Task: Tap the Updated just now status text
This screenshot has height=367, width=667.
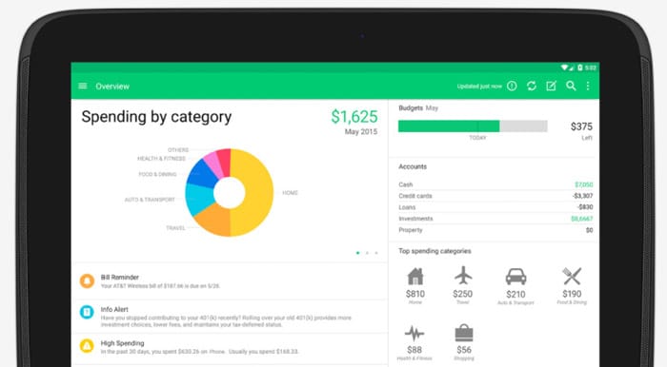Action: pos(479,87)
